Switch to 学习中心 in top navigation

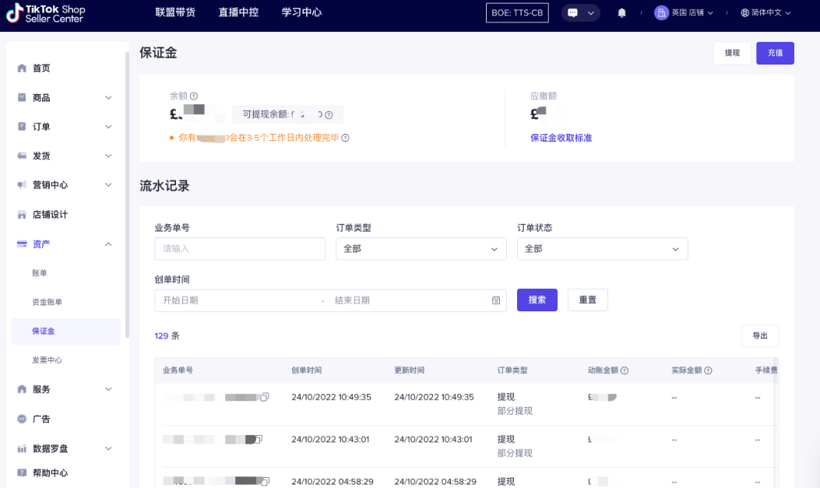pyautogui.click(x=301, y=12)
